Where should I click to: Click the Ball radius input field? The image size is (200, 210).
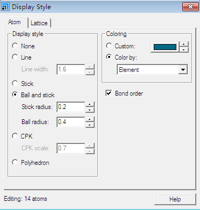pos(70,122)
